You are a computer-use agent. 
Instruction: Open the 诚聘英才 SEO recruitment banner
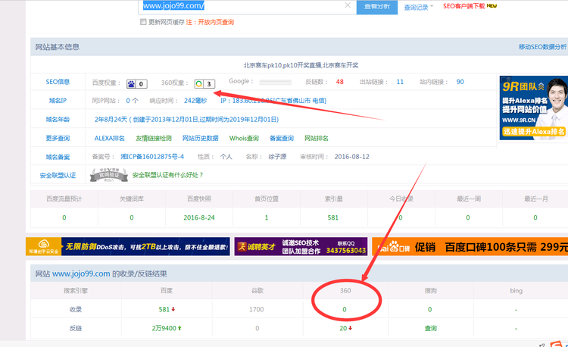coord(301,246)
